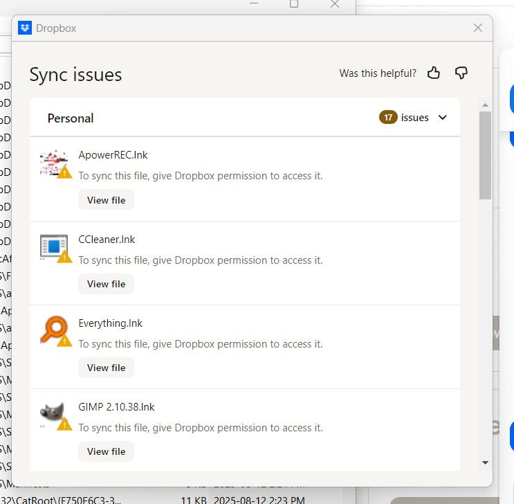514x504 pixels.
Task: Maximize the background window
Action: [294, 3]
